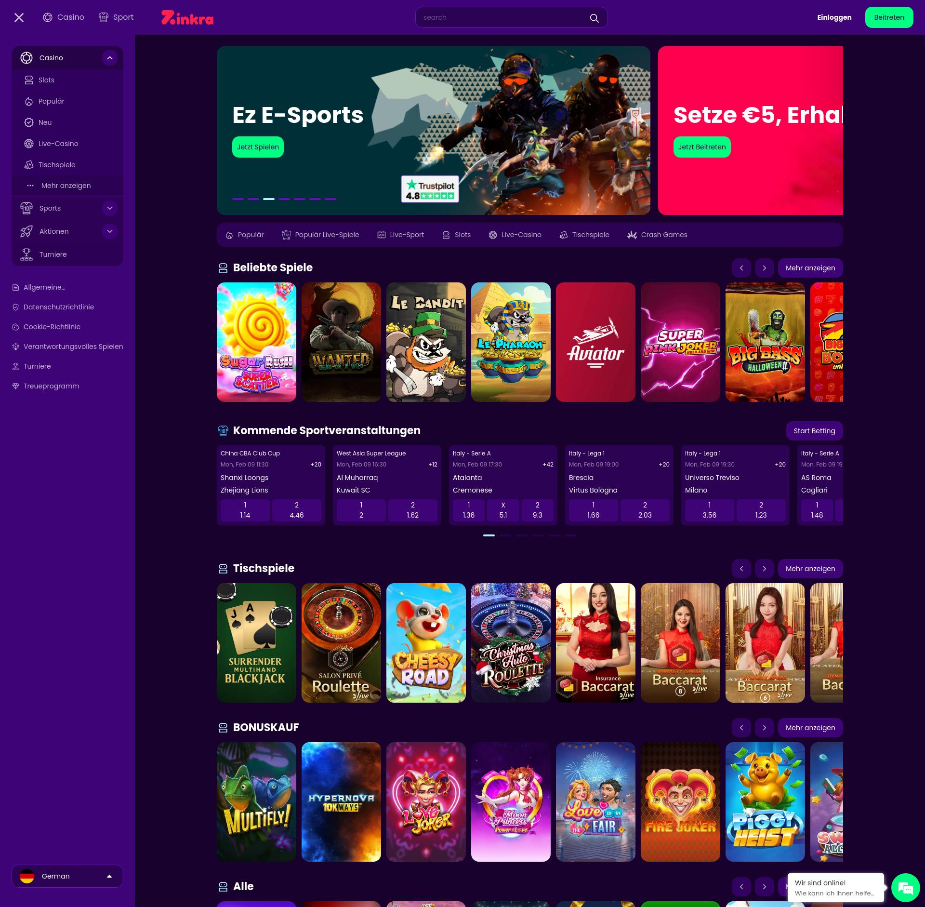The width and height of the screenshot is (925, 907).
Task: Open the German language dropdown
Action: 67,876
